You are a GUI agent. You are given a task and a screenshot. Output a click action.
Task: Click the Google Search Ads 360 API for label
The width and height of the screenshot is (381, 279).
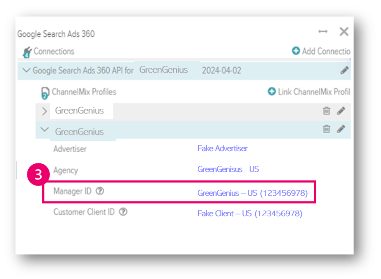coord(83,71)
